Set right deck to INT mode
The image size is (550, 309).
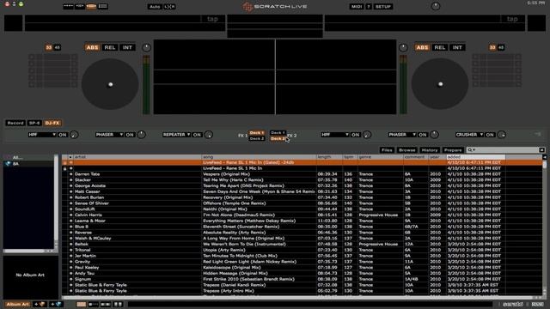(457, 47)
